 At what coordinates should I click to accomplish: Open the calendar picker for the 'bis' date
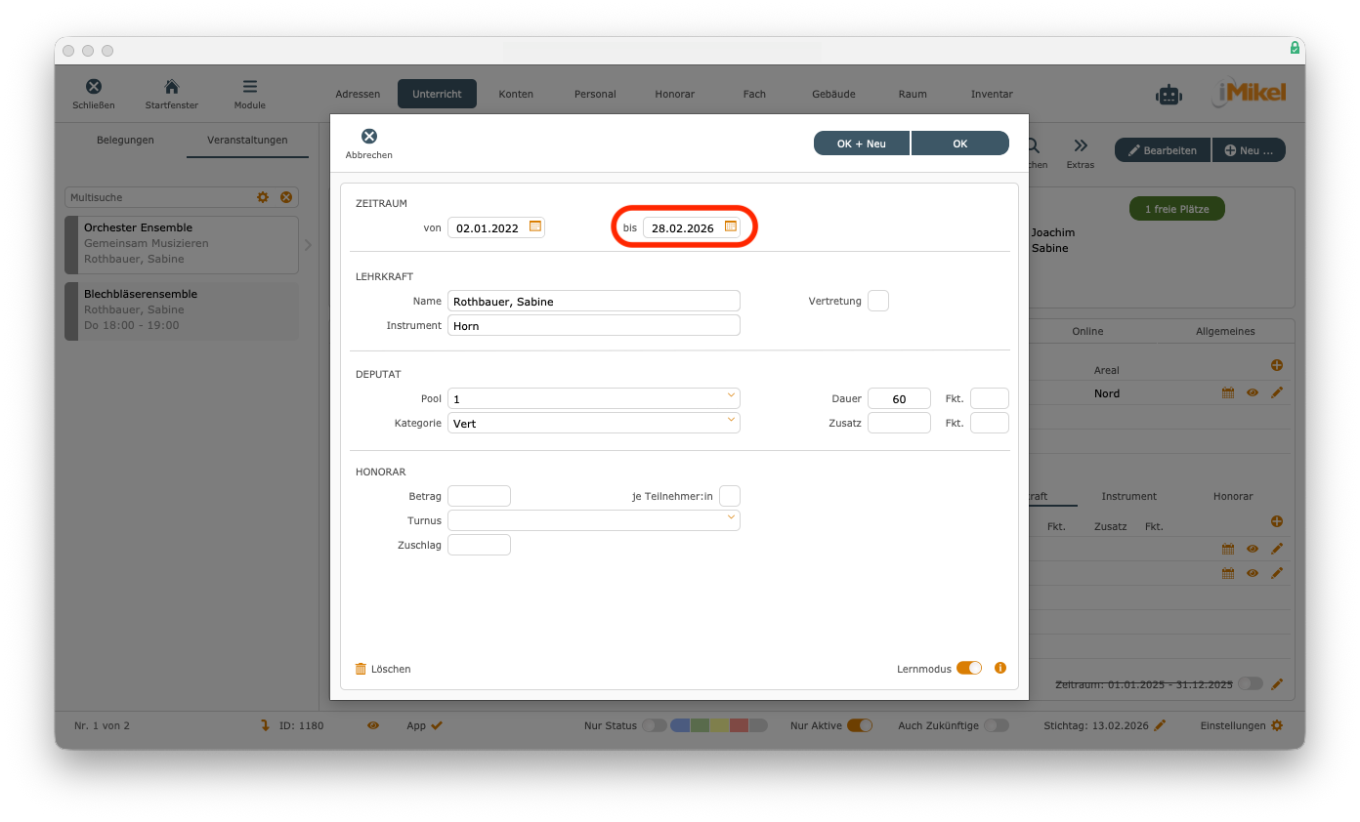click(730, 226)
